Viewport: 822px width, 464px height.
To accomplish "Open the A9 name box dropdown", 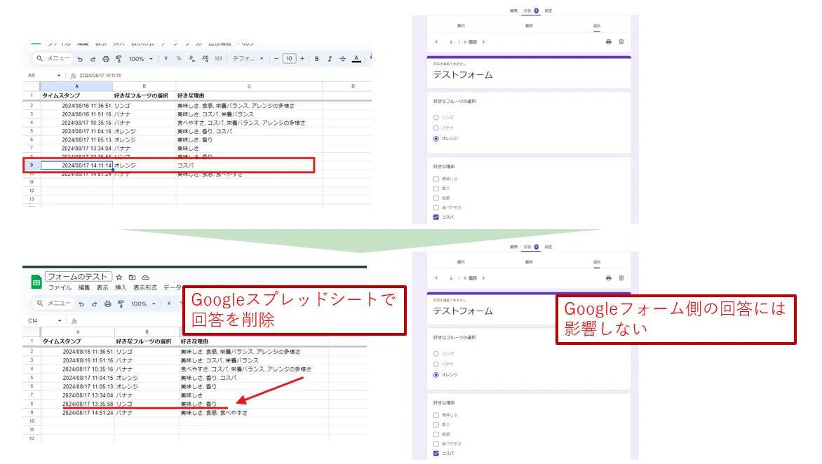I will [x=59, y=76].
